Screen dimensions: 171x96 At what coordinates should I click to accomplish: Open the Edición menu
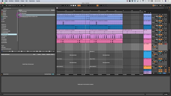17,1
